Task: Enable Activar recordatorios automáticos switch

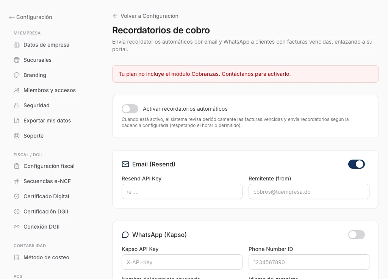Action: [130, 109]
